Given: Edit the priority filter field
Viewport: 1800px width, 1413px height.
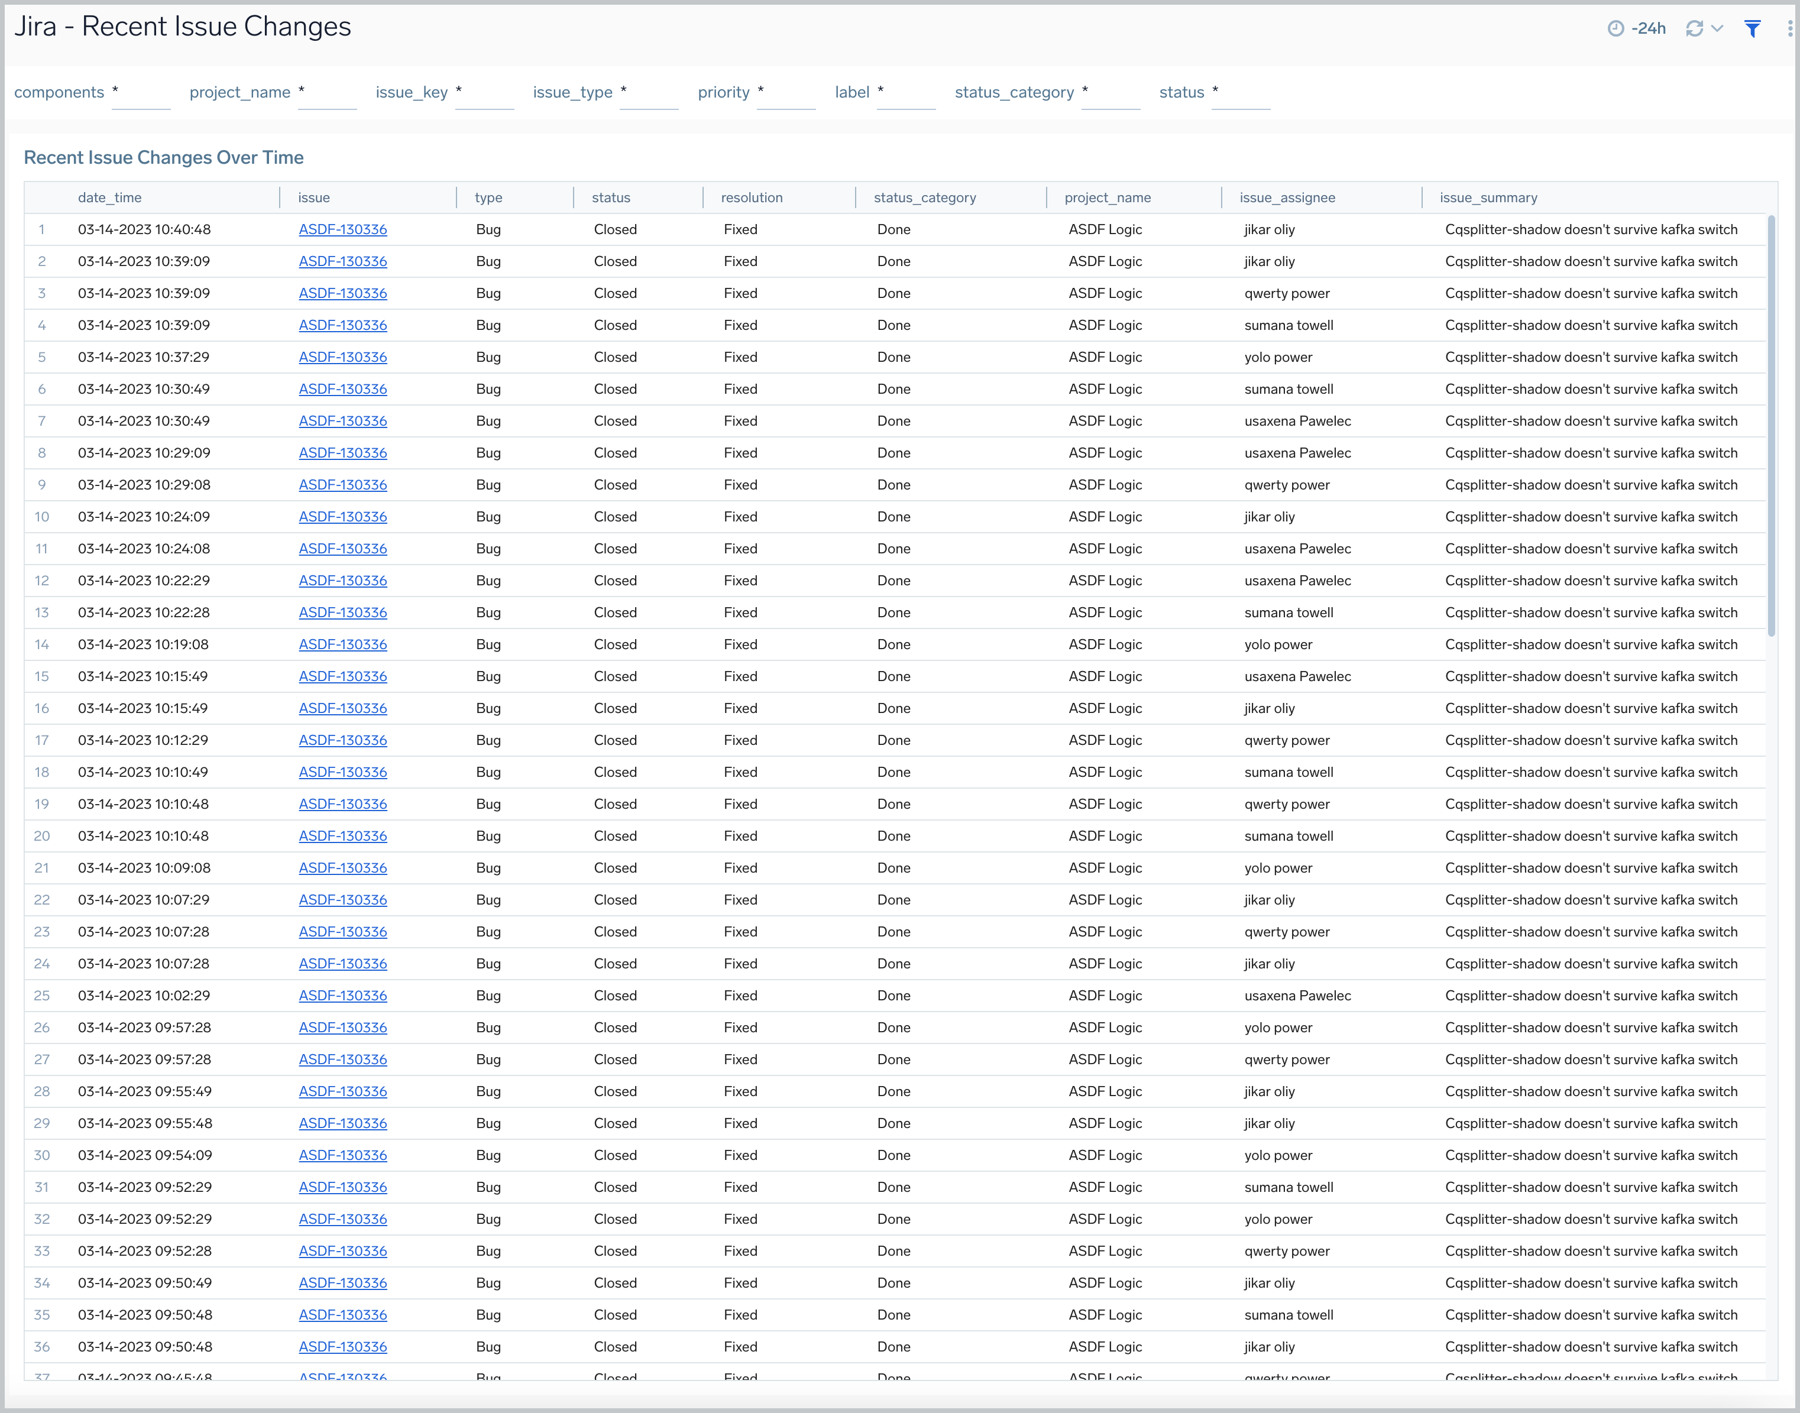Looking at the screenshot, I should click(786, 93).
